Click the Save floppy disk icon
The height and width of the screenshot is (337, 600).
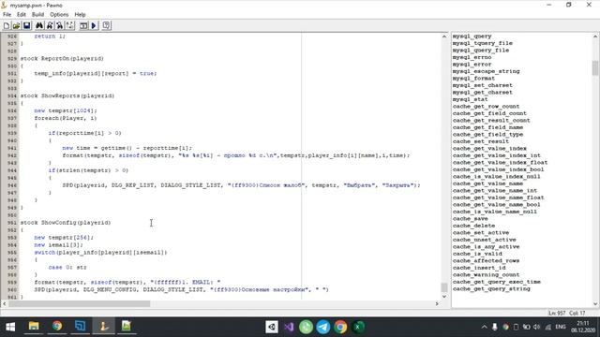(x=27, y=25)
